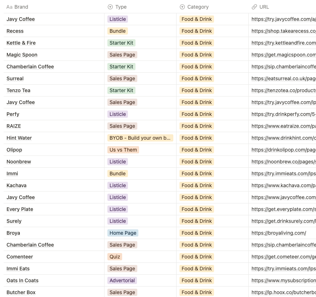The height and width of the screenshot is (297, 316).
Task: Open the Category column header menu
Action: tap(213, 7)
